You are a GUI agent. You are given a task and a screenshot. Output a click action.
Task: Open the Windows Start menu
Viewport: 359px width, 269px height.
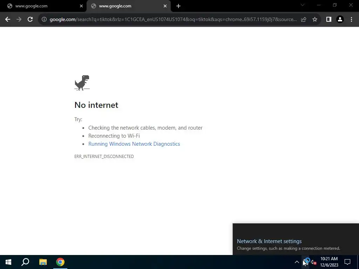coord(8,262)
